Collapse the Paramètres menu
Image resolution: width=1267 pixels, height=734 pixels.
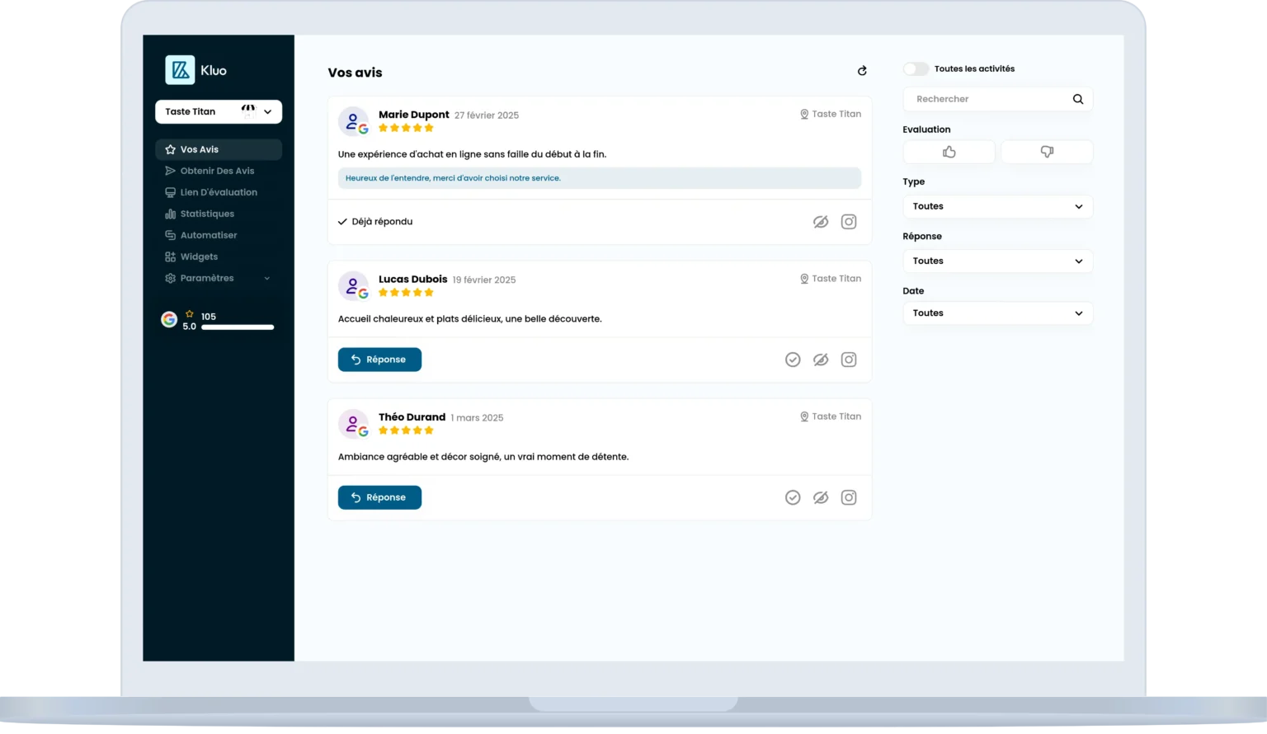266,278
